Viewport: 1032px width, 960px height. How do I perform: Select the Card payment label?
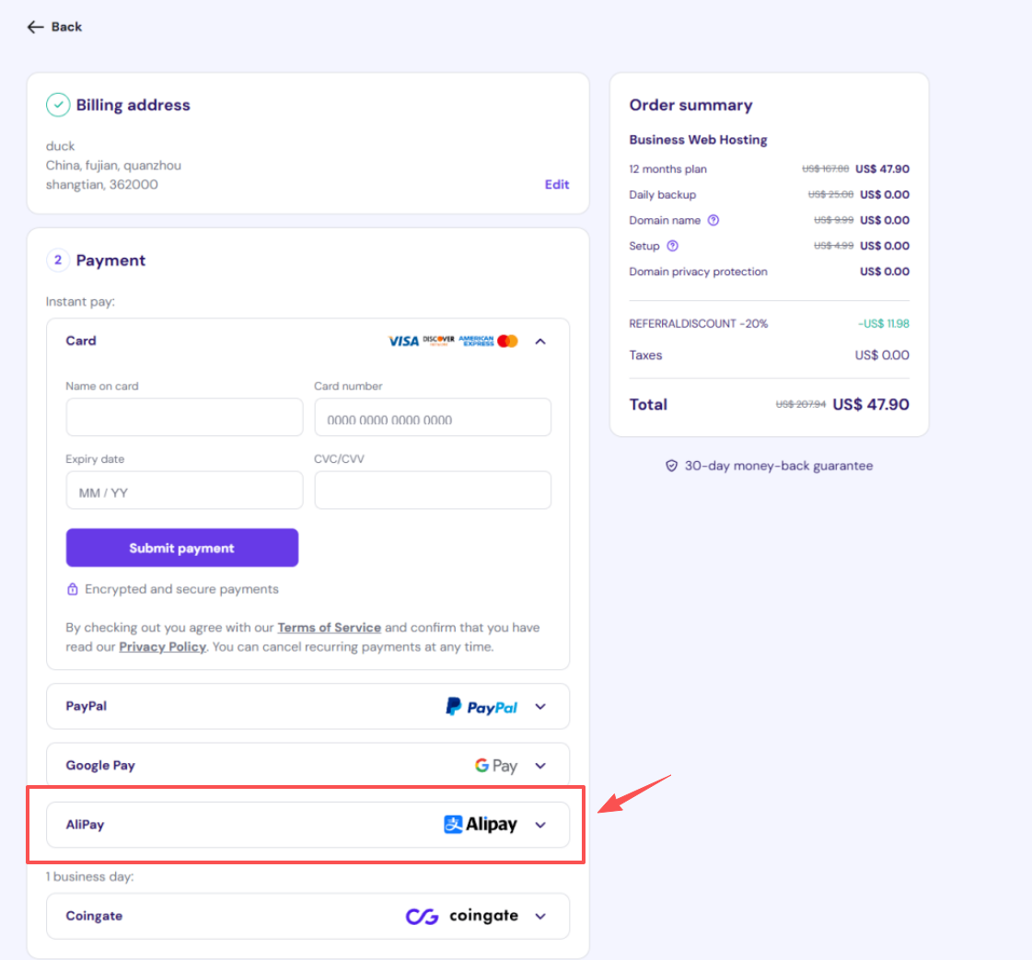point(81,341)
